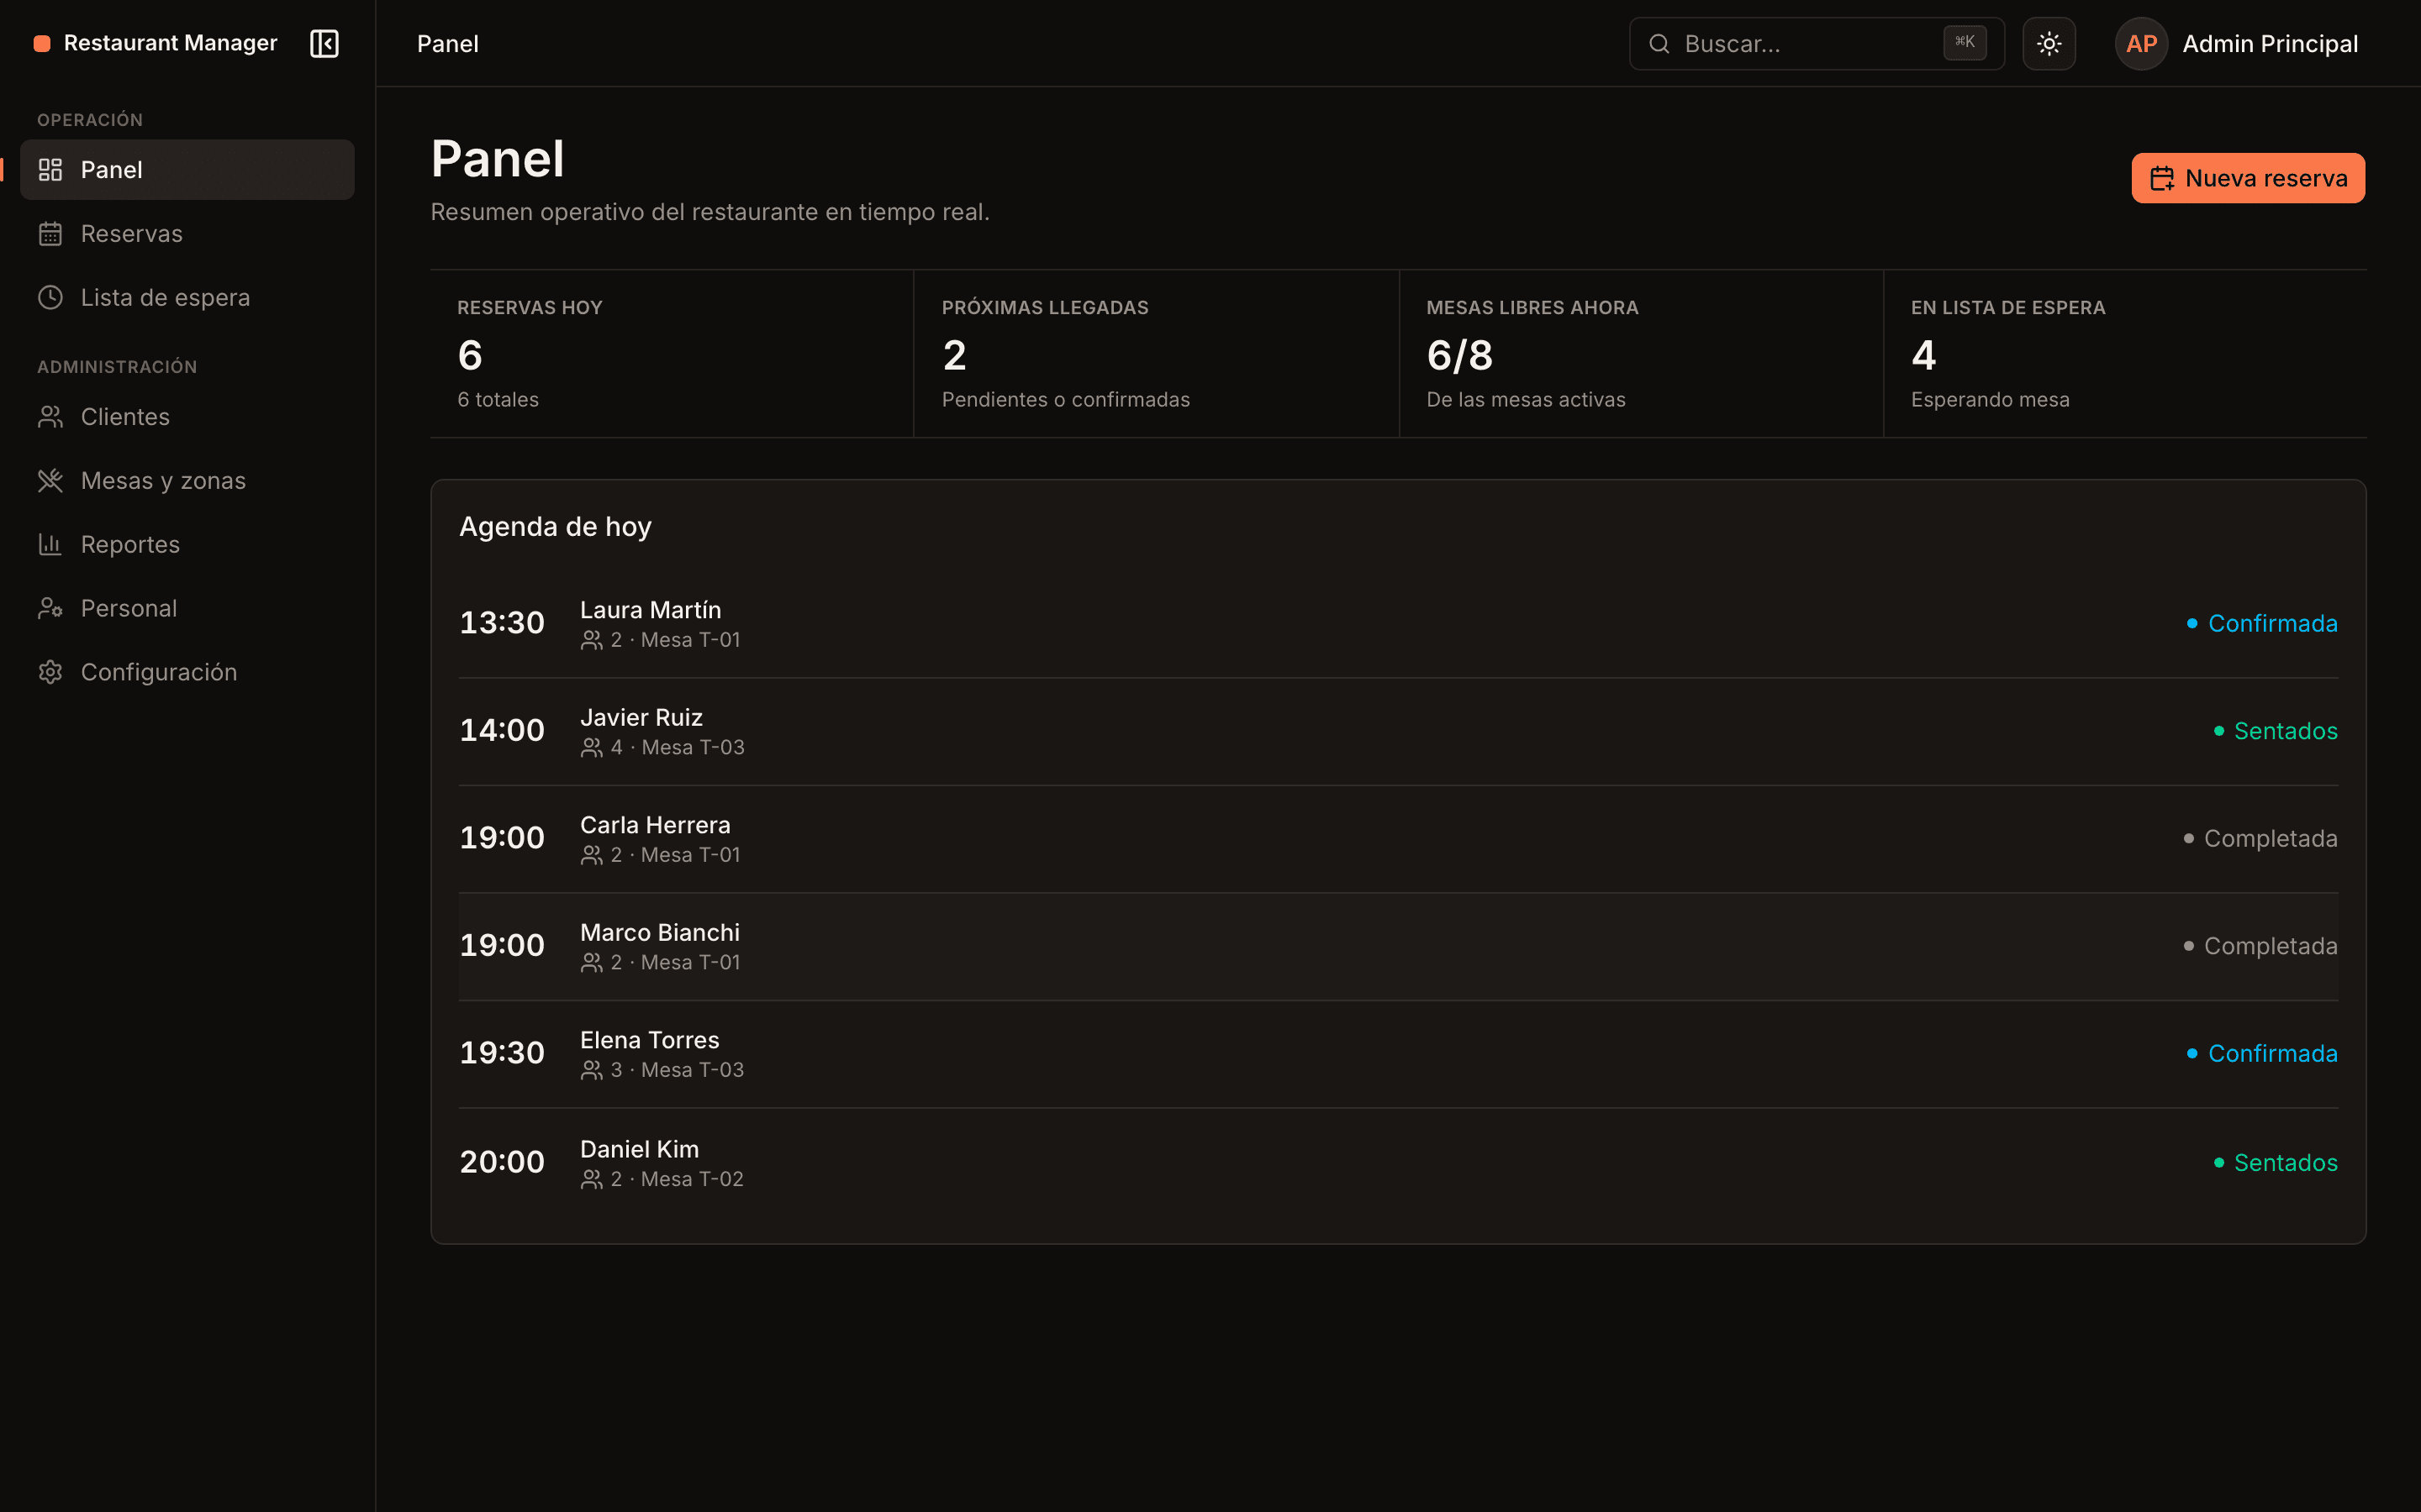
Task: Click the Reservas calendar icon in the sidebar
Action: 50,234
